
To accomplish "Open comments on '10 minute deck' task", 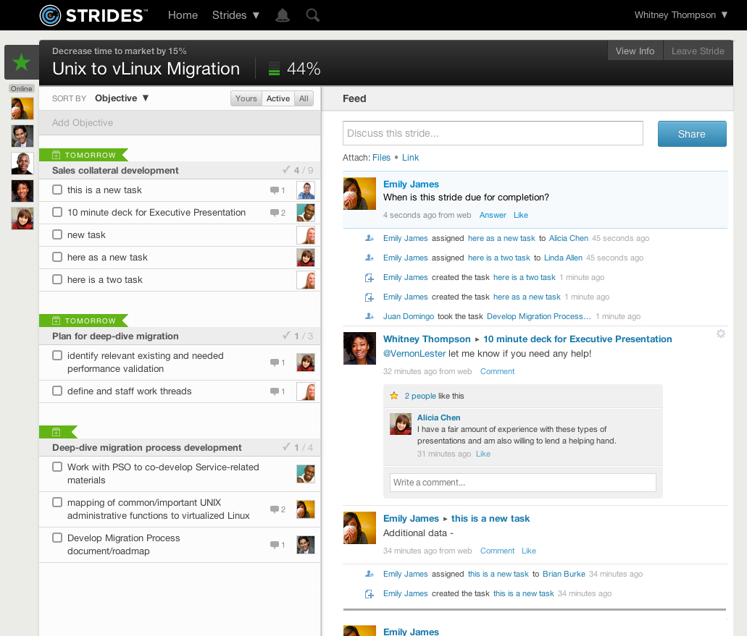I will [277, 213].
